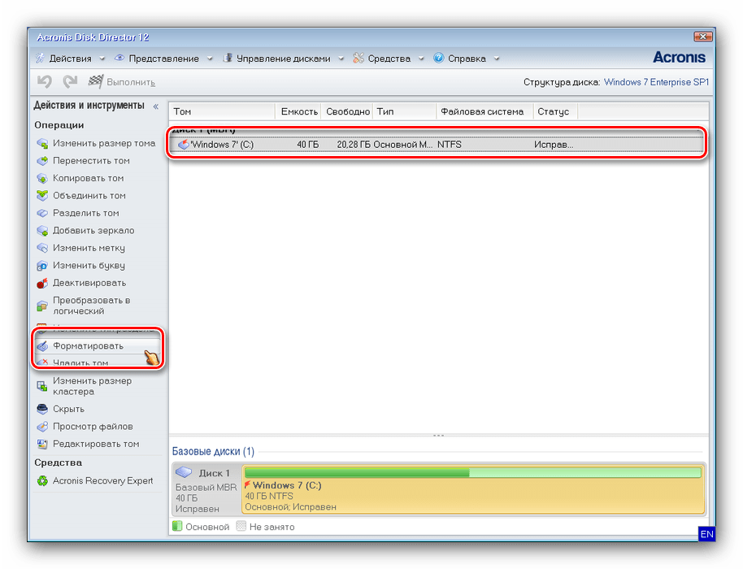Click the Не занято legend swatch

[x=241, y=526]
